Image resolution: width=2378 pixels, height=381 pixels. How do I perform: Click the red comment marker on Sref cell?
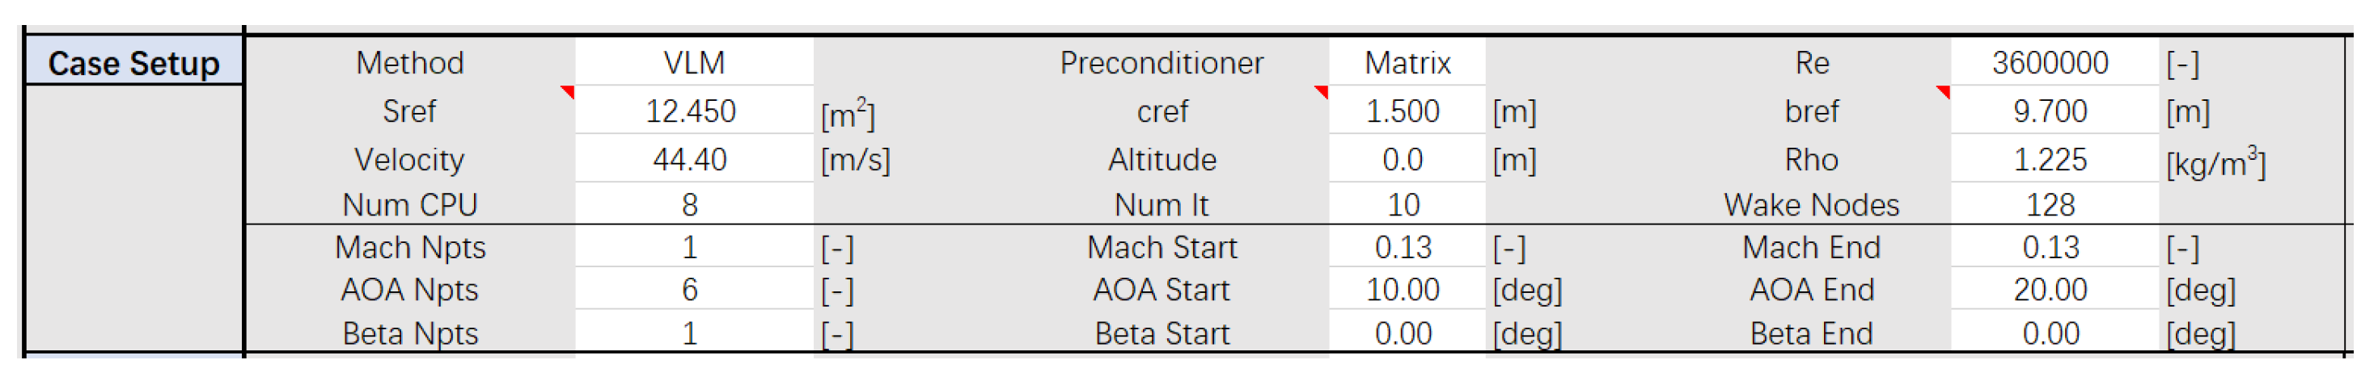[568, 91]
